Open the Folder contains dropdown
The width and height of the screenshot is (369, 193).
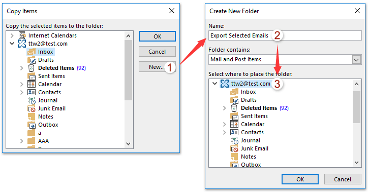tap(356, 60)
